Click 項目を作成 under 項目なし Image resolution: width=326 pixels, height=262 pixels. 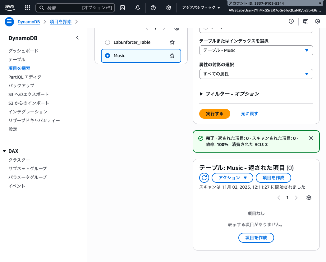[x=256, y=238]
